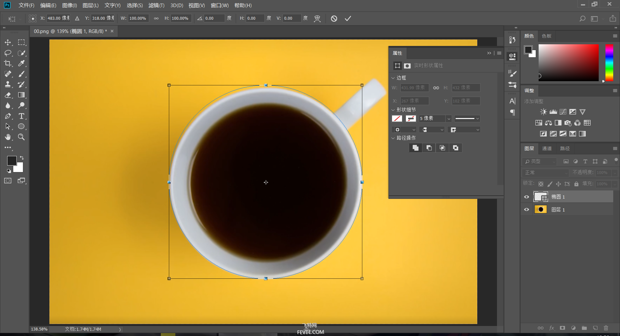Toggle the width-height link in the options bar
620x336 pixels.
(156, 18)
